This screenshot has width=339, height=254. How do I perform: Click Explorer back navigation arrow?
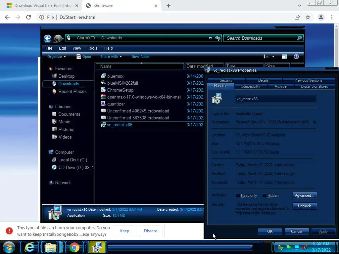(x=48, y=38)
